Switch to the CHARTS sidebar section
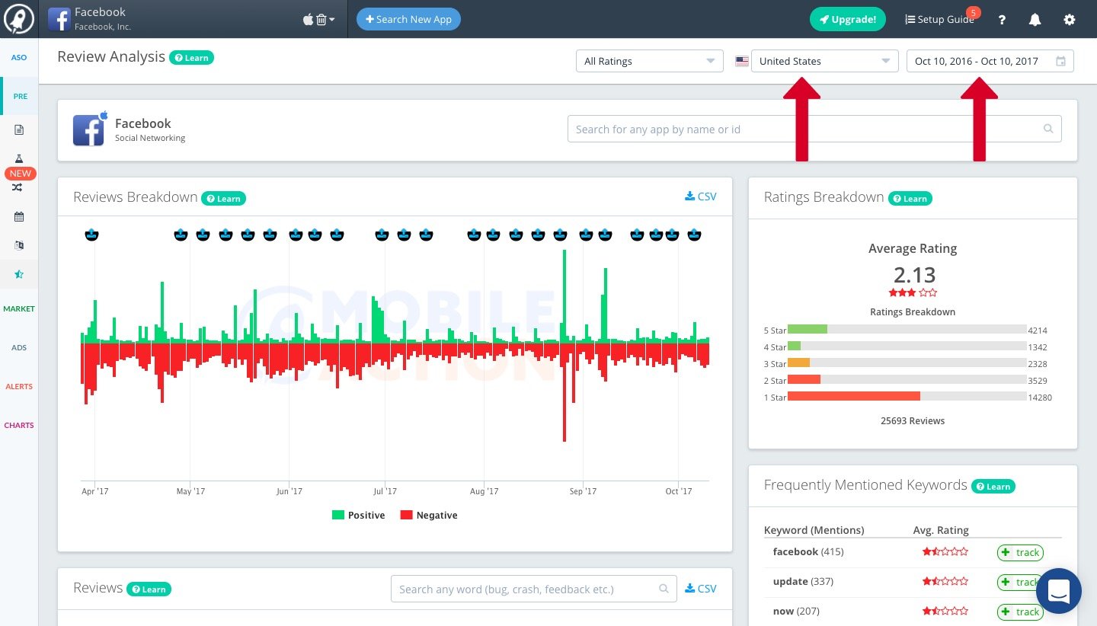 (x=19, y=426)
